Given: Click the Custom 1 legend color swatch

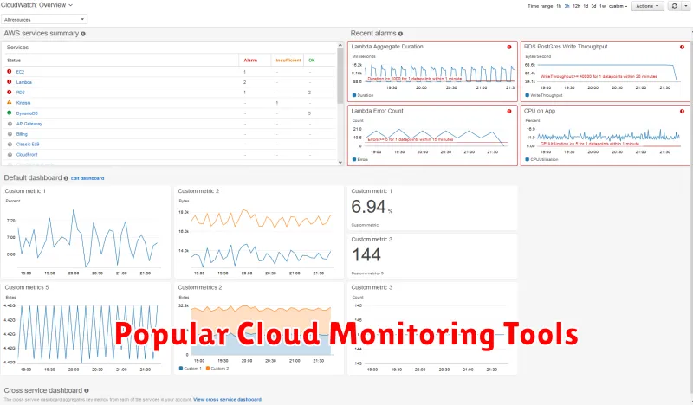Looking at the screenshot, I should point(181,369).
